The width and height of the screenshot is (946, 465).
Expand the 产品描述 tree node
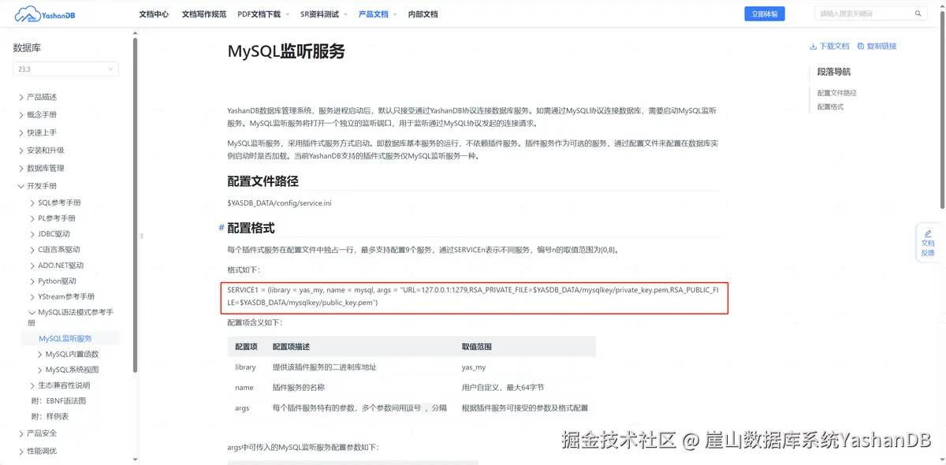[x=21, y=97]
